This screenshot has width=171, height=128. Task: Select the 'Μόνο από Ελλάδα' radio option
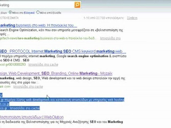tap(38, 12)
